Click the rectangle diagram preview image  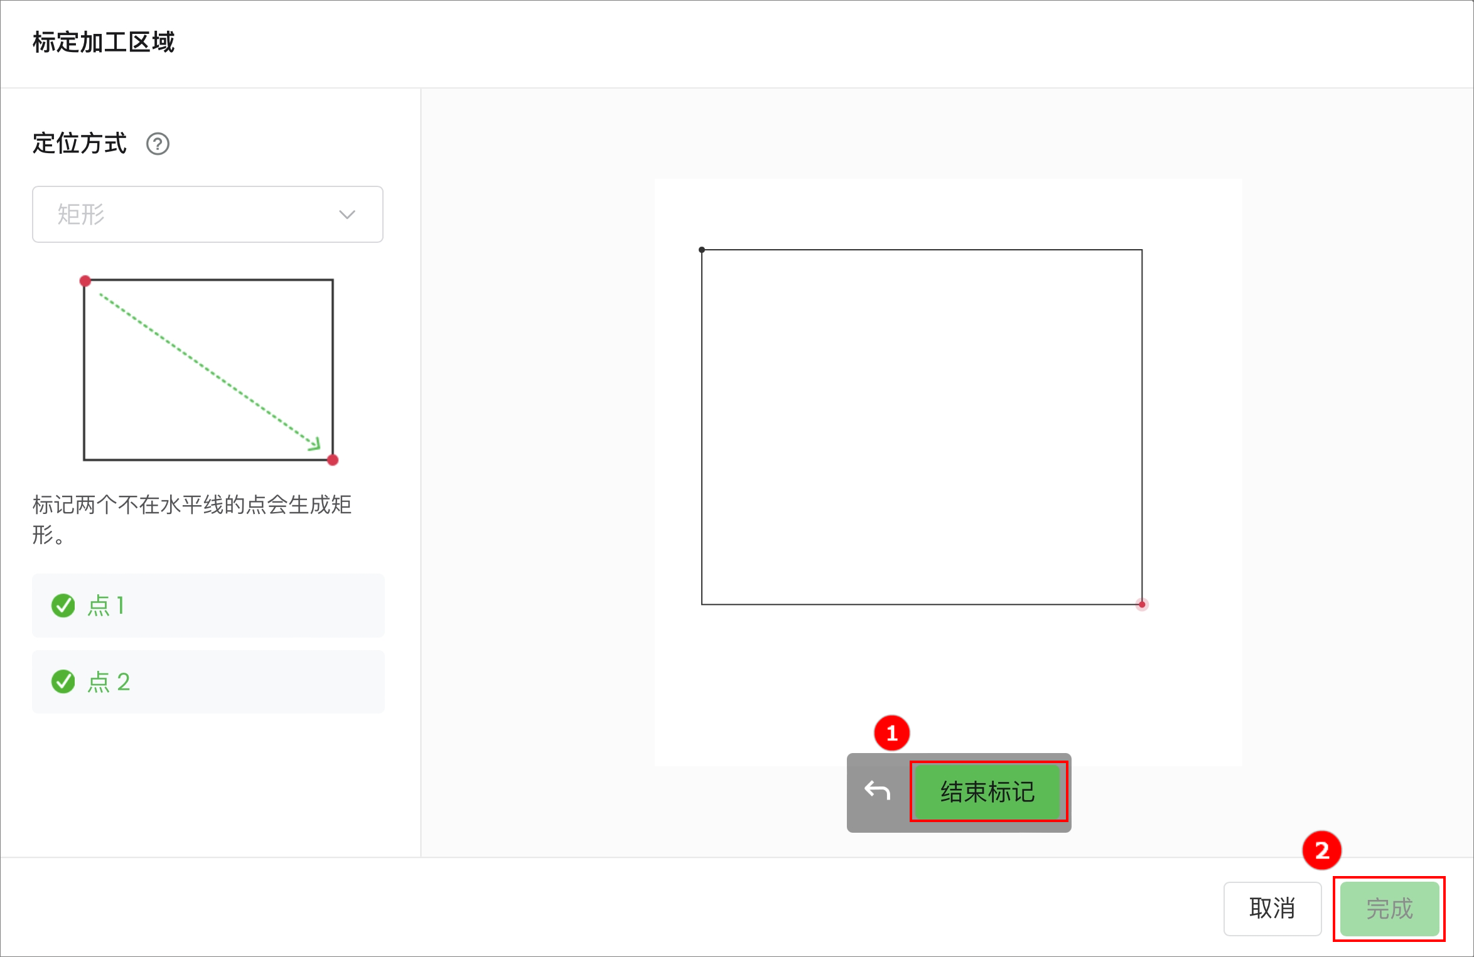pyautogui.click(x=209, y=370)
